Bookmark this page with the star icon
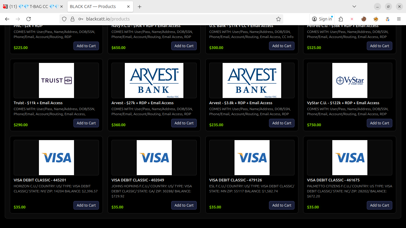 pos(278,19)
